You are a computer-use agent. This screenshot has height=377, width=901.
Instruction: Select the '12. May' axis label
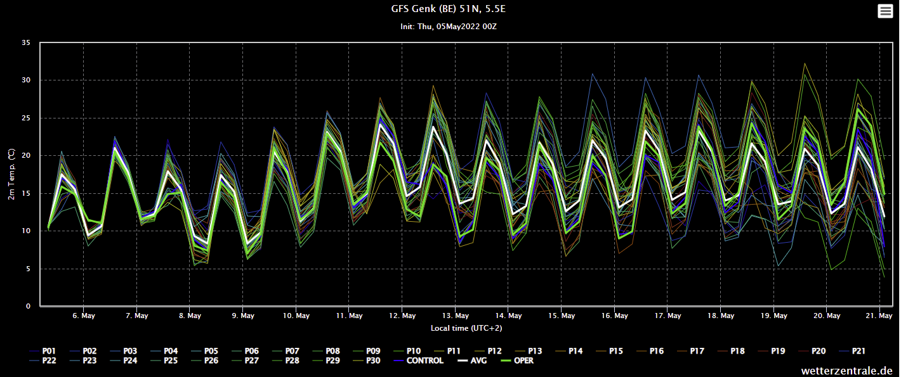(x=402, y=316)
